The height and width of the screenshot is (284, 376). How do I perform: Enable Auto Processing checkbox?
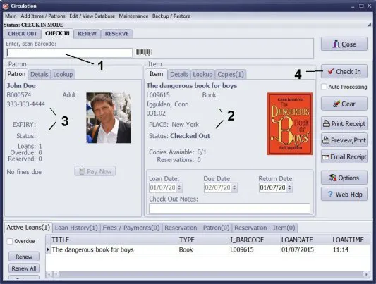[324, 87]
